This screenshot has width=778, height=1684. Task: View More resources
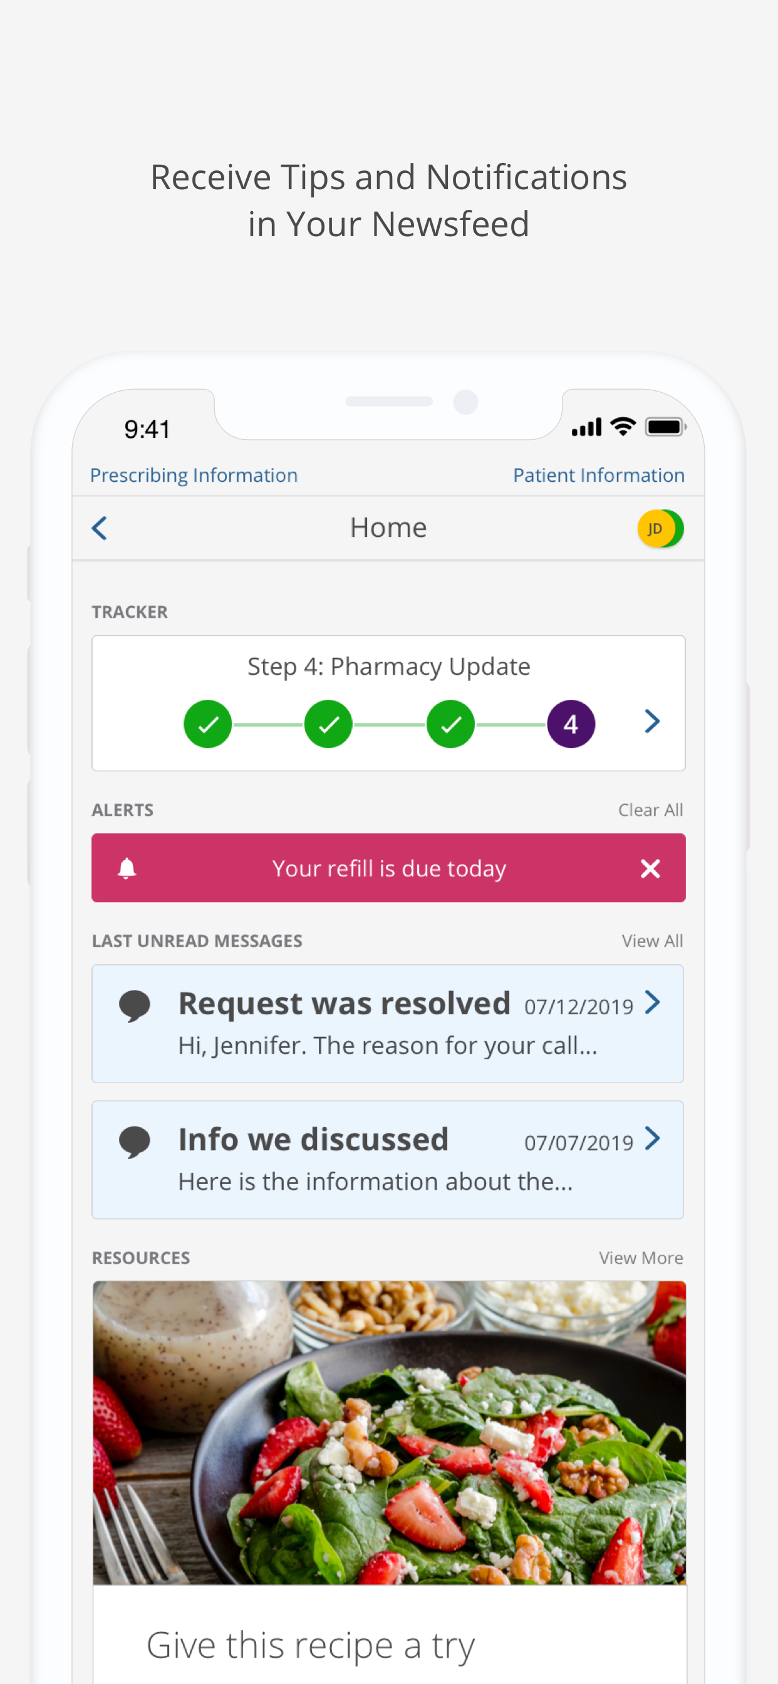coord(641,1258)
